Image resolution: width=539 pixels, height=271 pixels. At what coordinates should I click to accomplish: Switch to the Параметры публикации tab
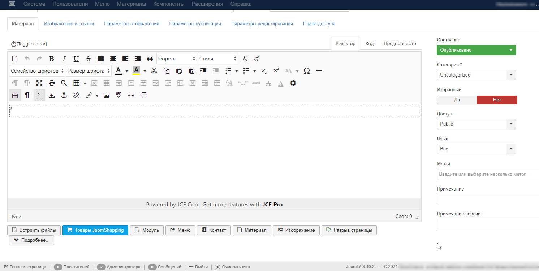point(195,23)
